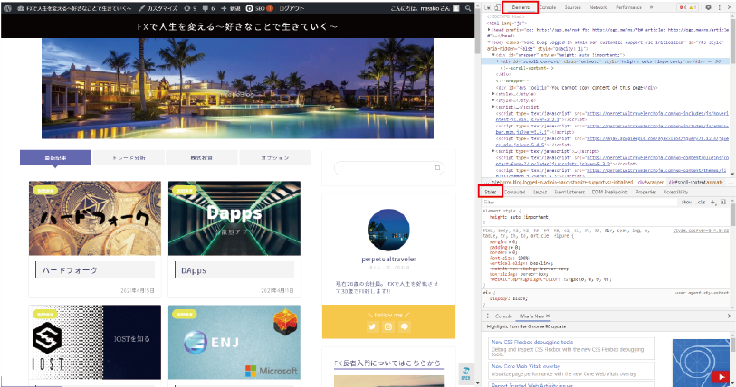Collapse the div#wrapper node
The height and width of the screenshot is (387, 736).
click(x=493, y=55)
